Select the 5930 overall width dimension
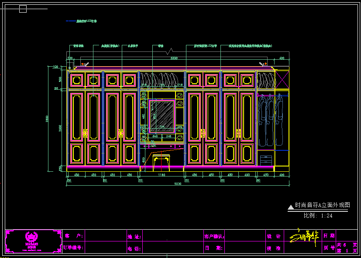This screenshot has width=361, height=258. click(178, 184)
